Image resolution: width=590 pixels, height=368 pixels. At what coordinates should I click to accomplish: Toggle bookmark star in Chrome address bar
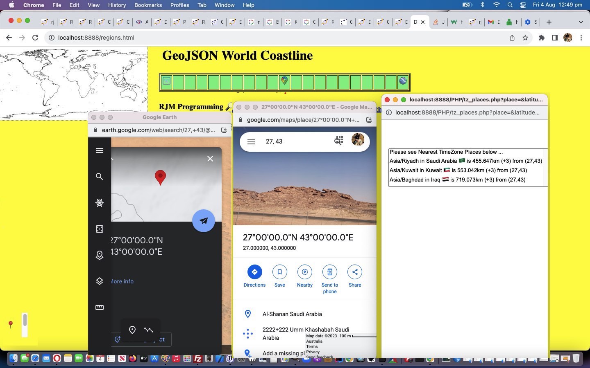[525, 38]
